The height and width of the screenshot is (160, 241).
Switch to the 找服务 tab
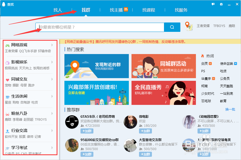point(181,10)
